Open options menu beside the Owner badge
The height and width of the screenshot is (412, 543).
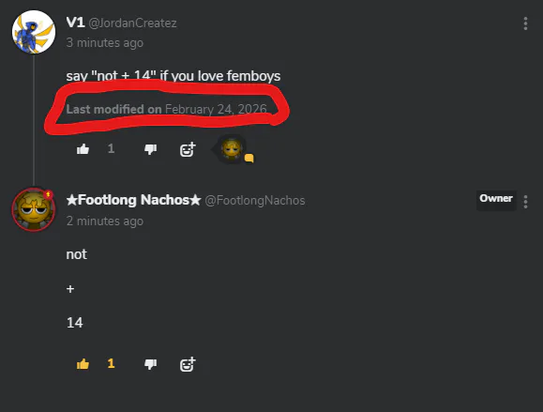pyautogui.click(x=525, y=202)
